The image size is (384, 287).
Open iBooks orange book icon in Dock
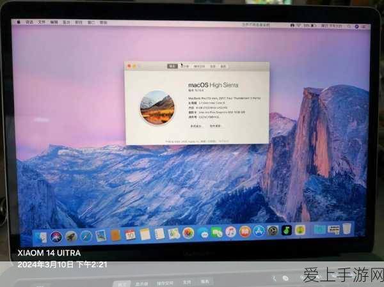click(245, 231)
